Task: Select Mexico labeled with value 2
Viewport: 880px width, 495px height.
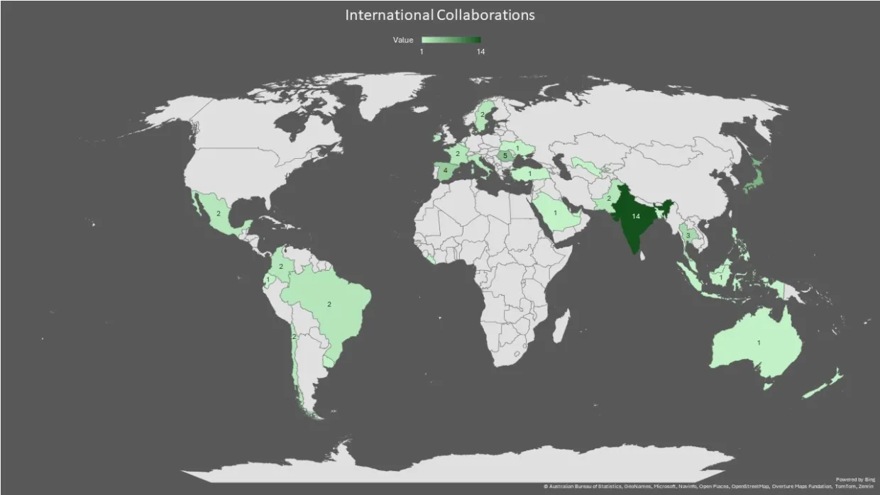Action: coord(220,212)
